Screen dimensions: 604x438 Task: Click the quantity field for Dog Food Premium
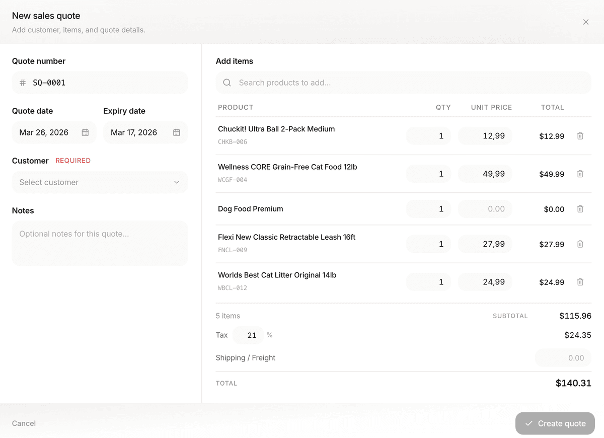(428, 209)
